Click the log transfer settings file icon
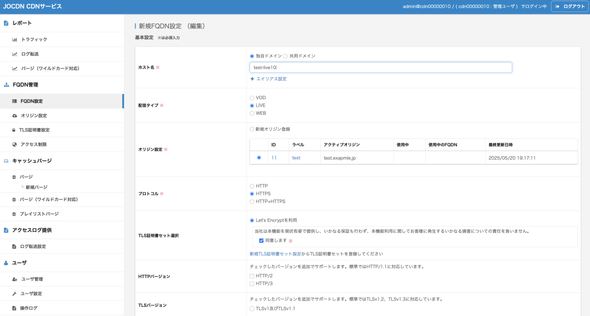 14,247
